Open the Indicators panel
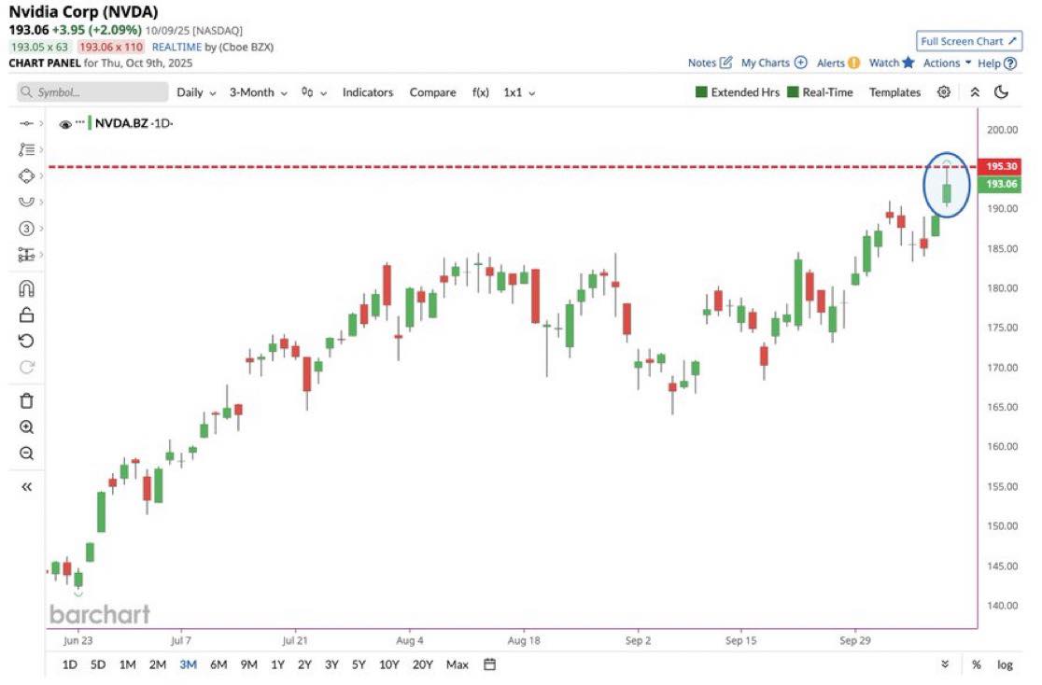Image resolution: width=1042 pixels, height=685 pixels. [x=368, y=92]
